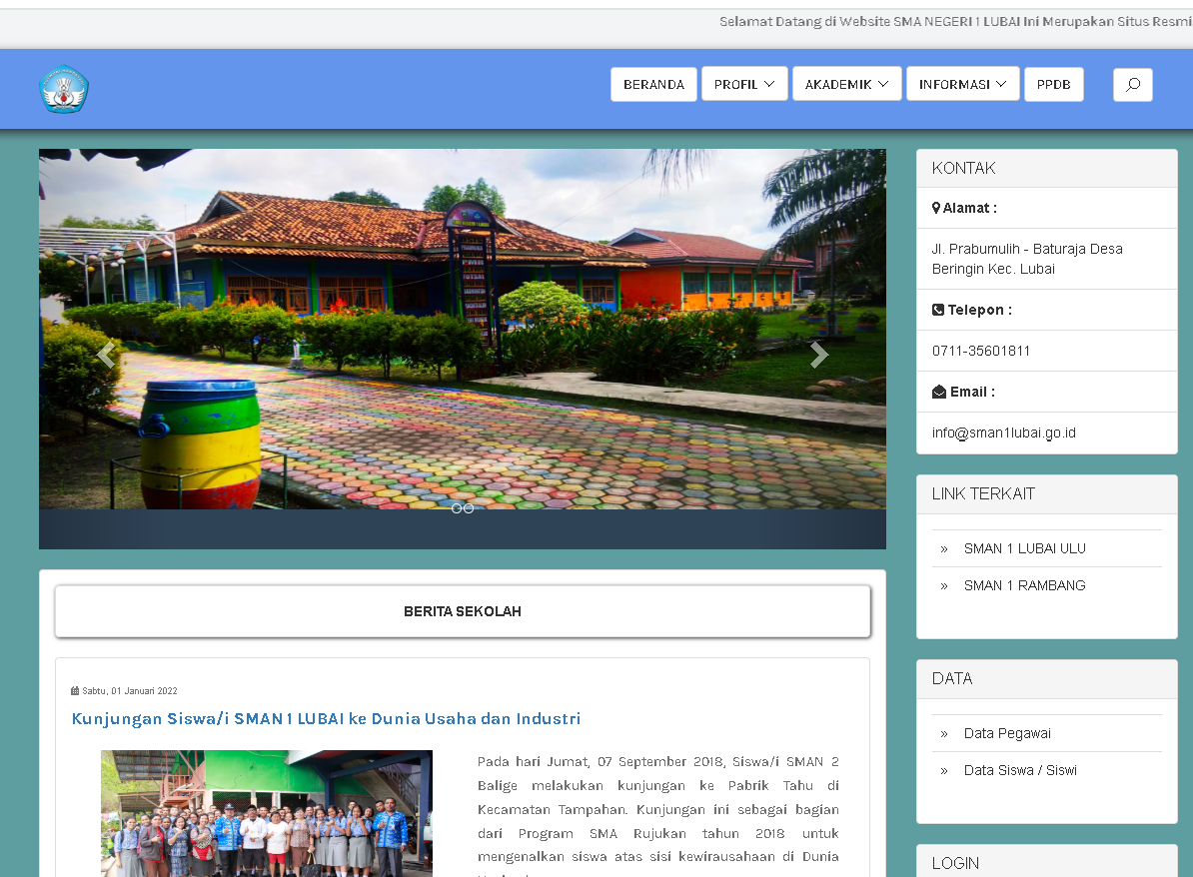
Task: Open article titled Kunjungan Siswa/i SMAN 1 LUBAI
Action: 326,718
